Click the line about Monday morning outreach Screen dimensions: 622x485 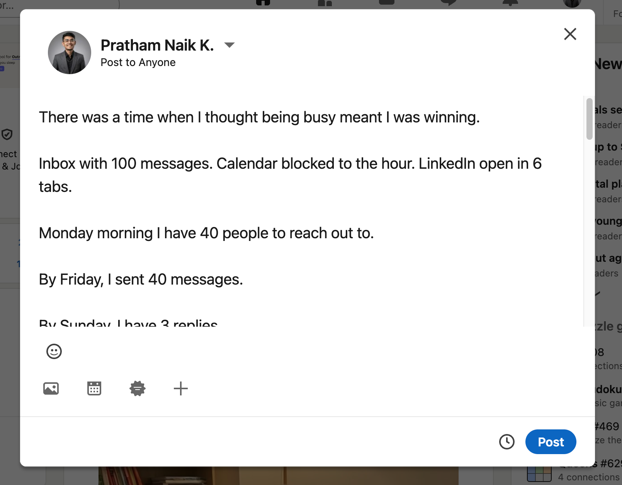[206, 233]
